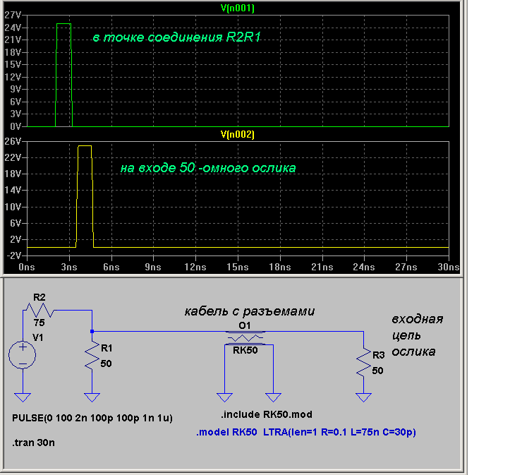Screen dimensions: 522x475
Task: Click the R2 resistor symbol
Action: coord(40,310)
